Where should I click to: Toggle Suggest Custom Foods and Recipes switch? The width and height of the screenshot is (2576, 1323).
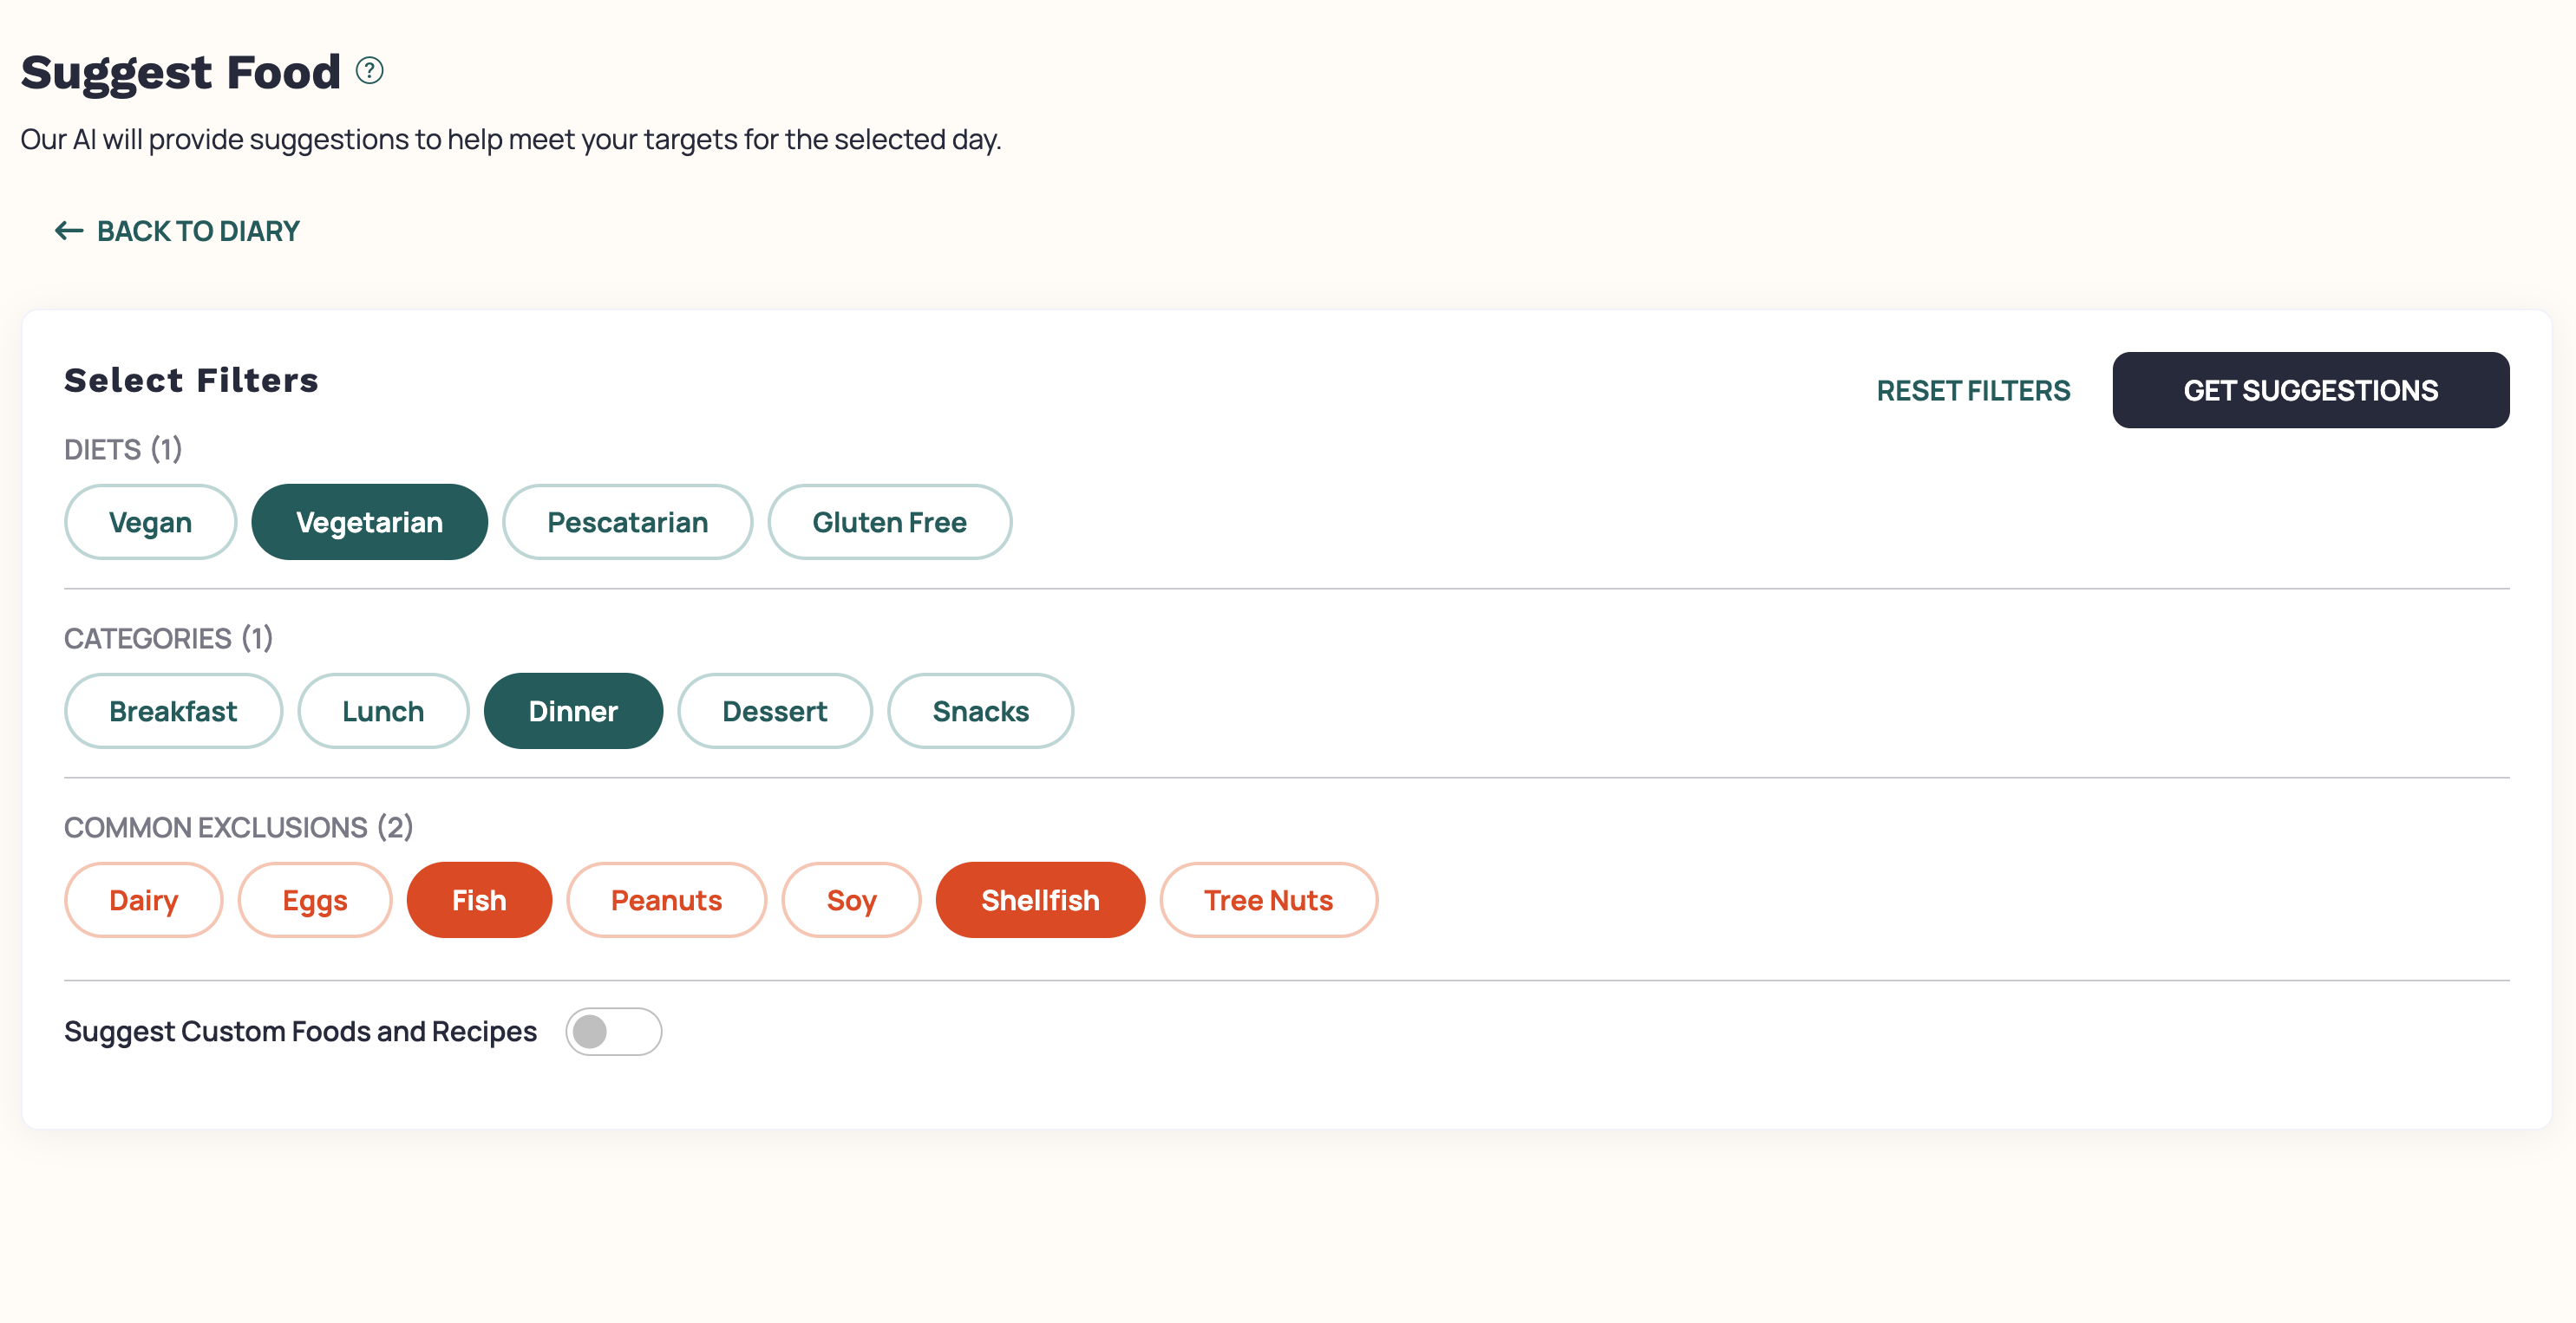click(613, 1031)
